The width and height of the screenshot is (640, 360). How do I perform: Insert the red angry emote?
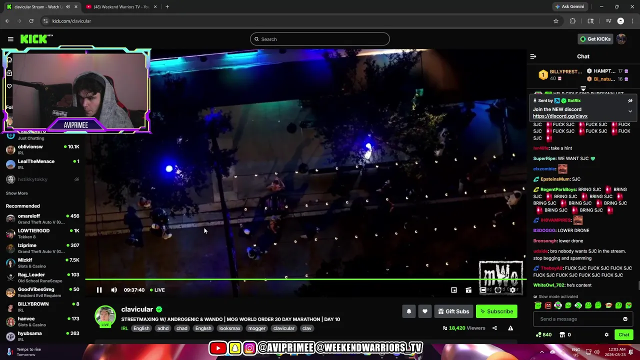(548, 305)
